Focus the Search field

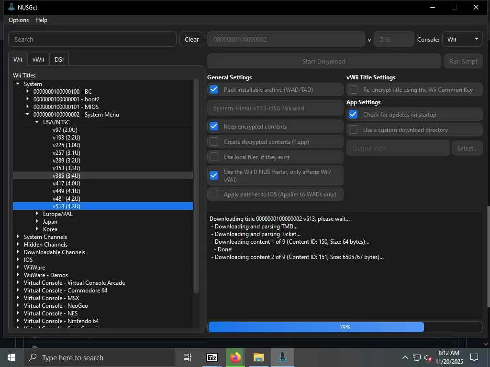tap(92, 39)
